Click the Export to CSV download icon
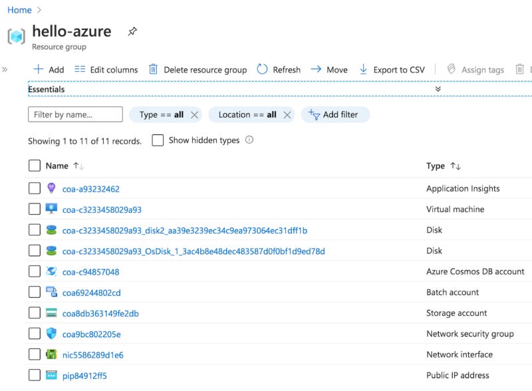The height and width of the screenshot is (391, 532). coord(363,69)
